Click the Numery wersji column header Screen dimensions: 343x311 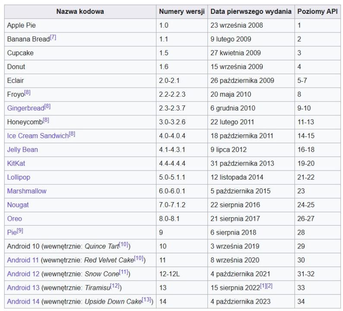[x=182, y=12]
